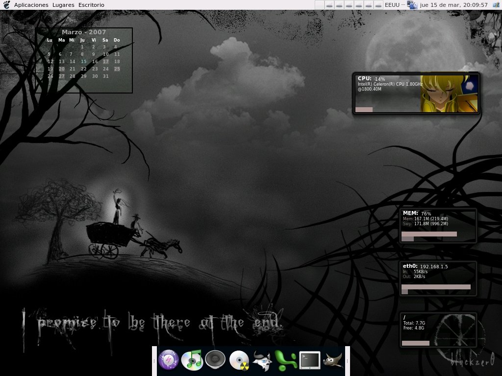The image size is (502, 376).
Task: Click the eth0 traffic bar
Action: click(x=436, y=287)
